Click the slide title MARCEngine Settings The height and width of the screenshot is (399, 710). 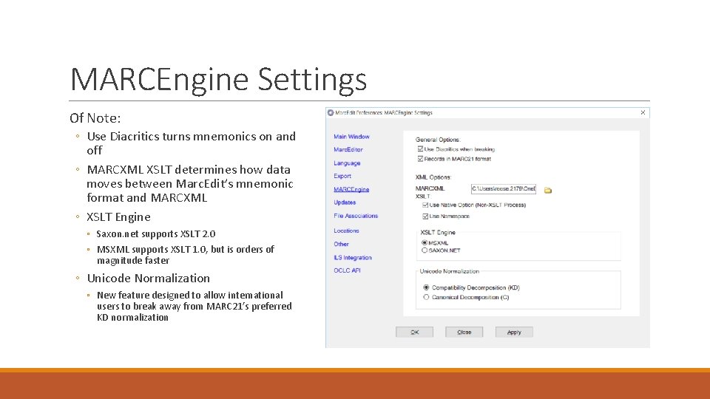click(219, 80)
